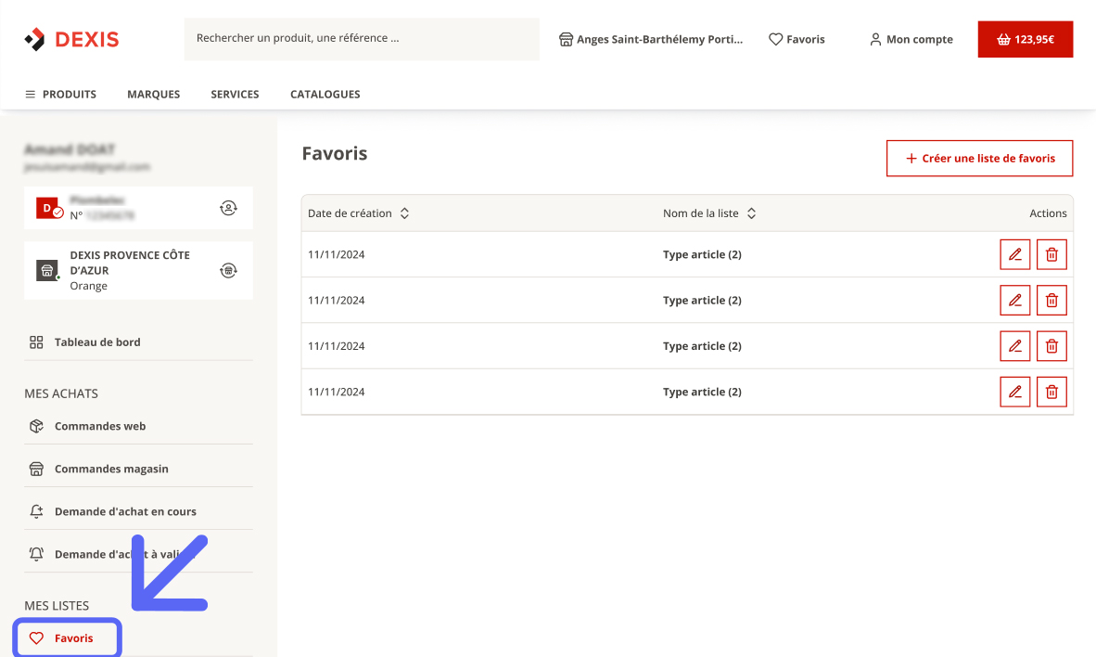Delete the last Type article list
The height and width of the screenshot is (657, 1096).
tap(1051, 392)
